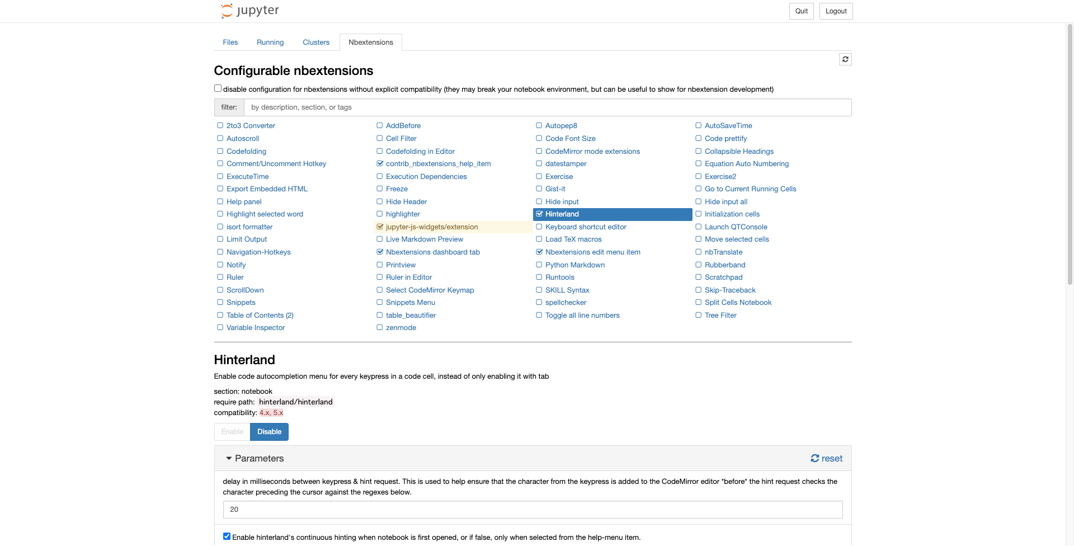
Task: Refresh the nbextensions list
Action: (x=845, y=59)
